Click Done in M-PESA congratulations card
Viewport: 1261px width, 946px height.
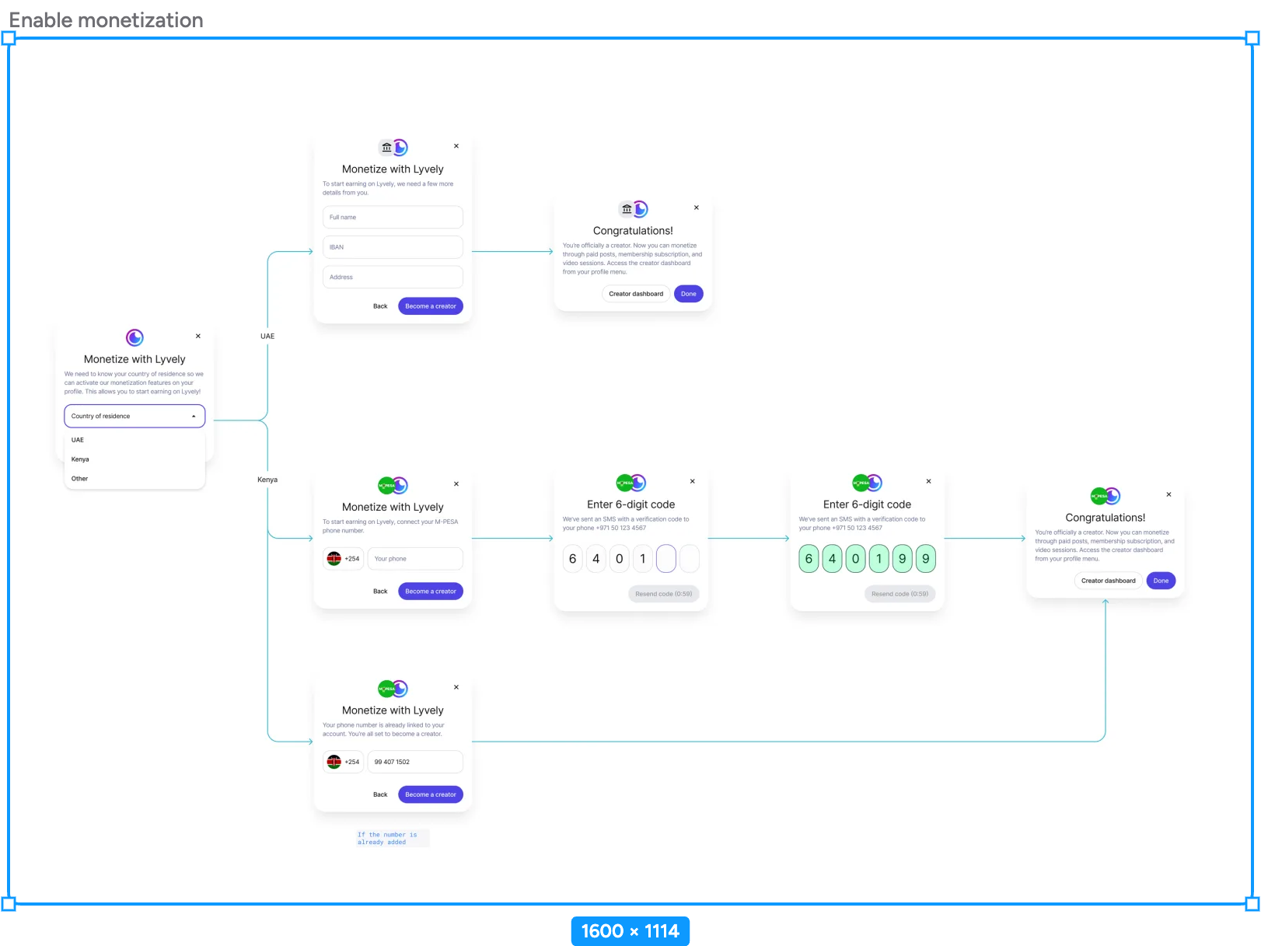pyautogui.click(x=1161, y=581)
